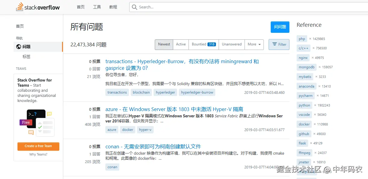Open the azure Hyper-V isolation question
The image size is (368, 179).
[174, 109]
